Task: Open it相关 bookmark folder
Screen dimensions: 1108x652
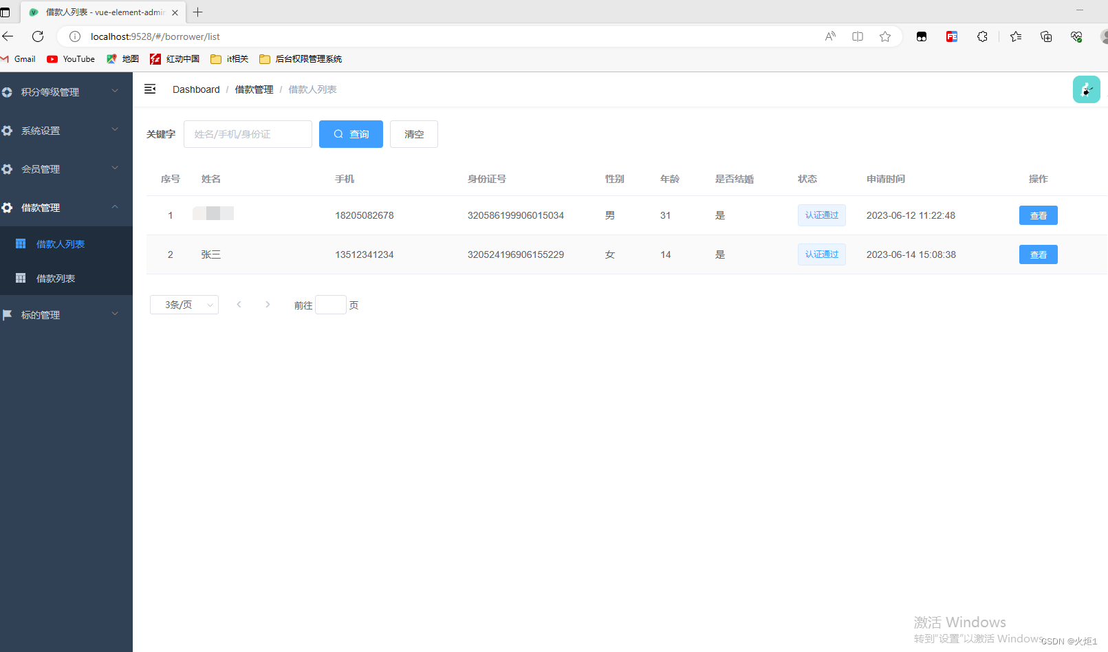Action: [229, 59]
